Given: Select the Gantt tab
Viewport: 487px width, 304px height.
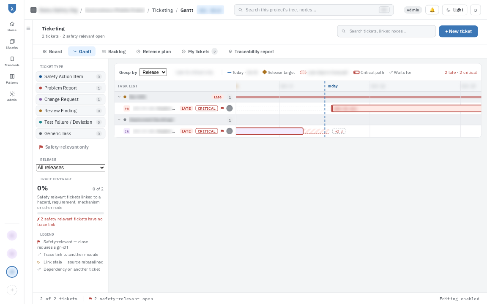Looking at the screenshot, I should pyautogui.click(x=82, y=52).
